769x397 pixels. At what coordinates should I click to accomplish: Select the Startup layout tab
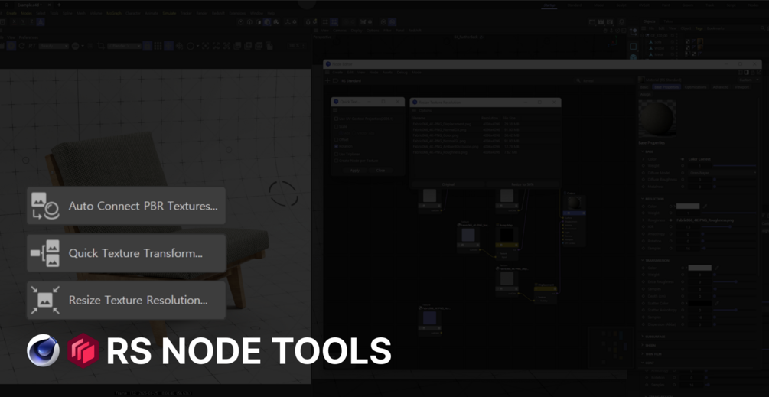pyautogui.click(x=549, y=5)
